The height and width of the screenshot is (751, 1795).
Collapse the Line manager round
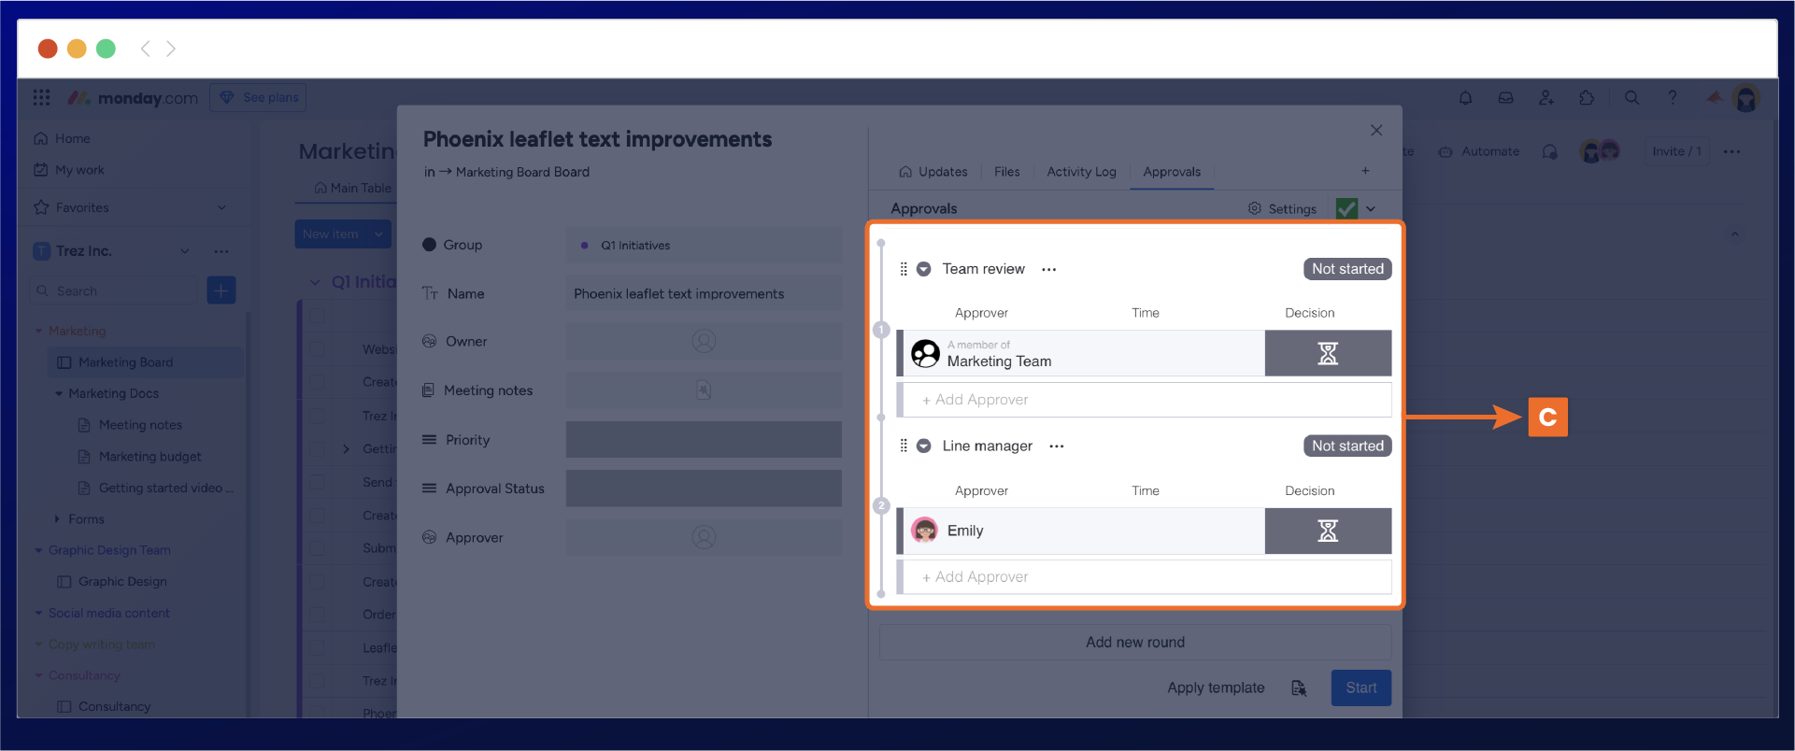923,446
